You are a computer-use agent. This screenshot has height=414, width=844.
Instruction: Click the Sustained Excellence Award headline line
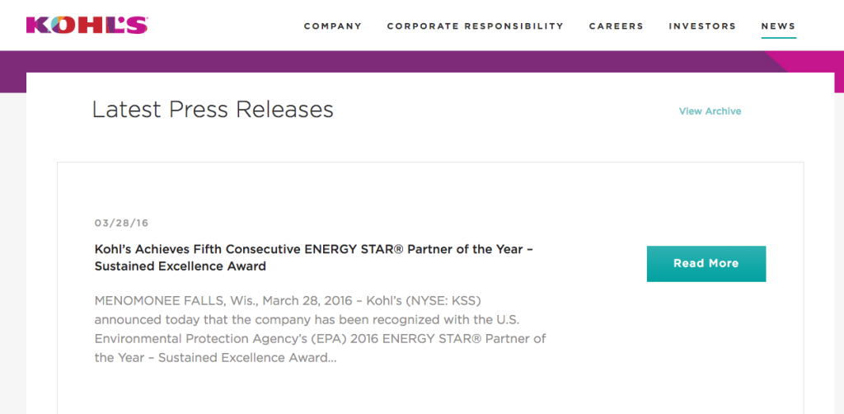coord(181,266)
